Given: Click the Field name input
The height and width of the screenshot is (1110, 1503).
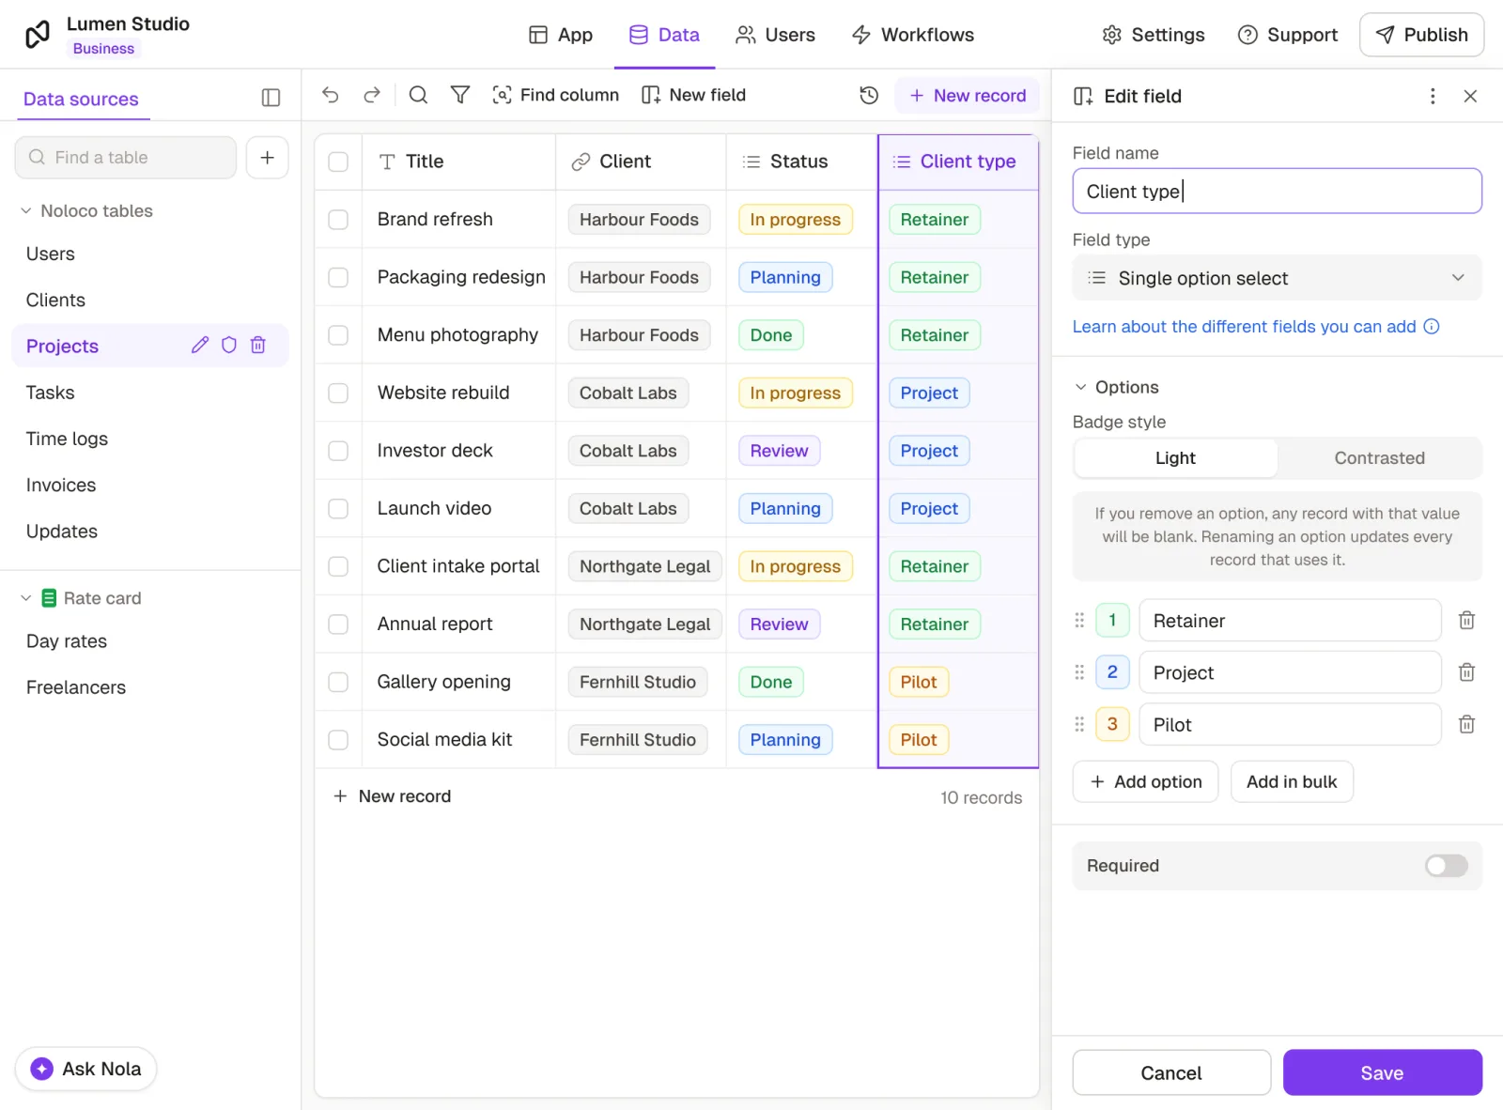Looking at the screenshot, I should click(x=1277, y=191).
